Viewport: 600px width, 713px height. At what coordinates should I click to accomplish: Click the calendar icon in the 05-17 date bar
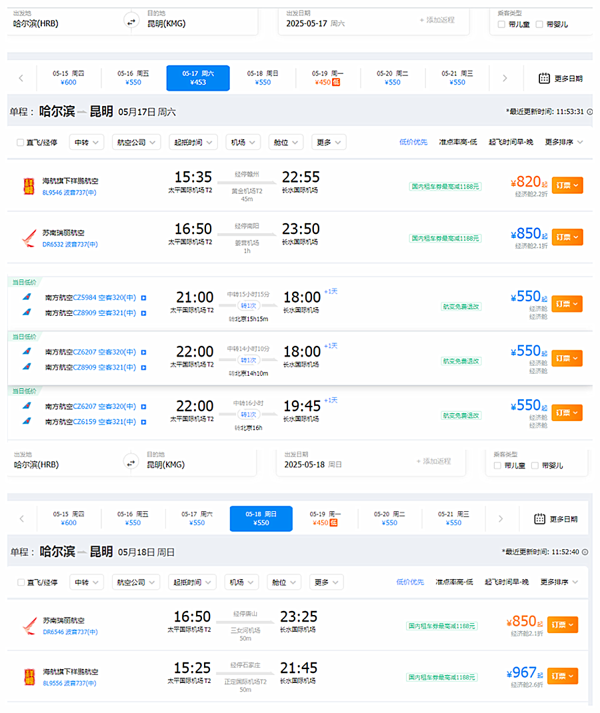(544, 78)
